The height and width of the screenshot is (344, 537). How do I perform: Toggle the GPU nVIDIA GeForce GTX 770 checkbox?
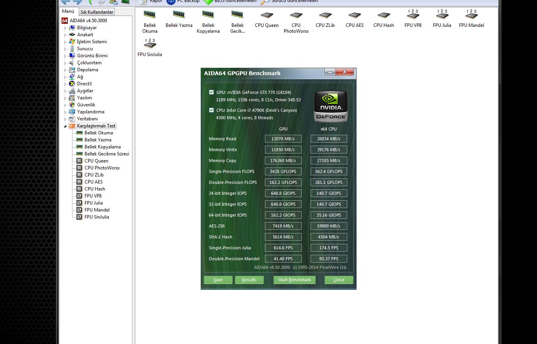click(211, 92)
